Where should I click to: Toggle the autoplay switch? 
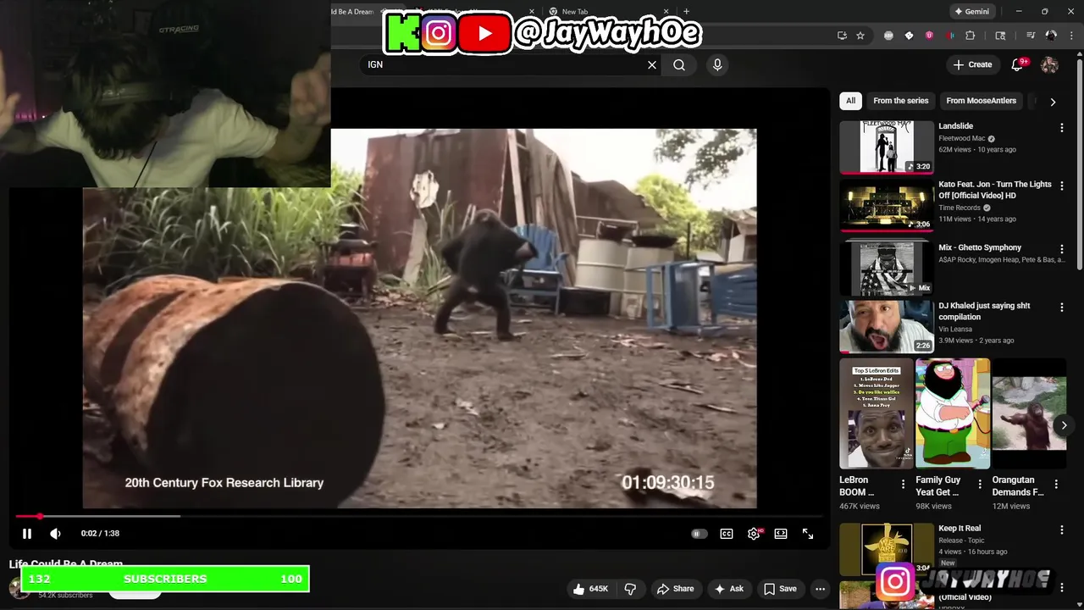[x=699, y=534]
